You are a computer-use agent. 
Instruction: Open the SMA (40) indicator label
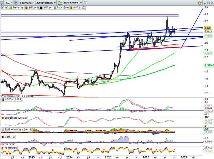pyautogui.click(x=33, y=8)
